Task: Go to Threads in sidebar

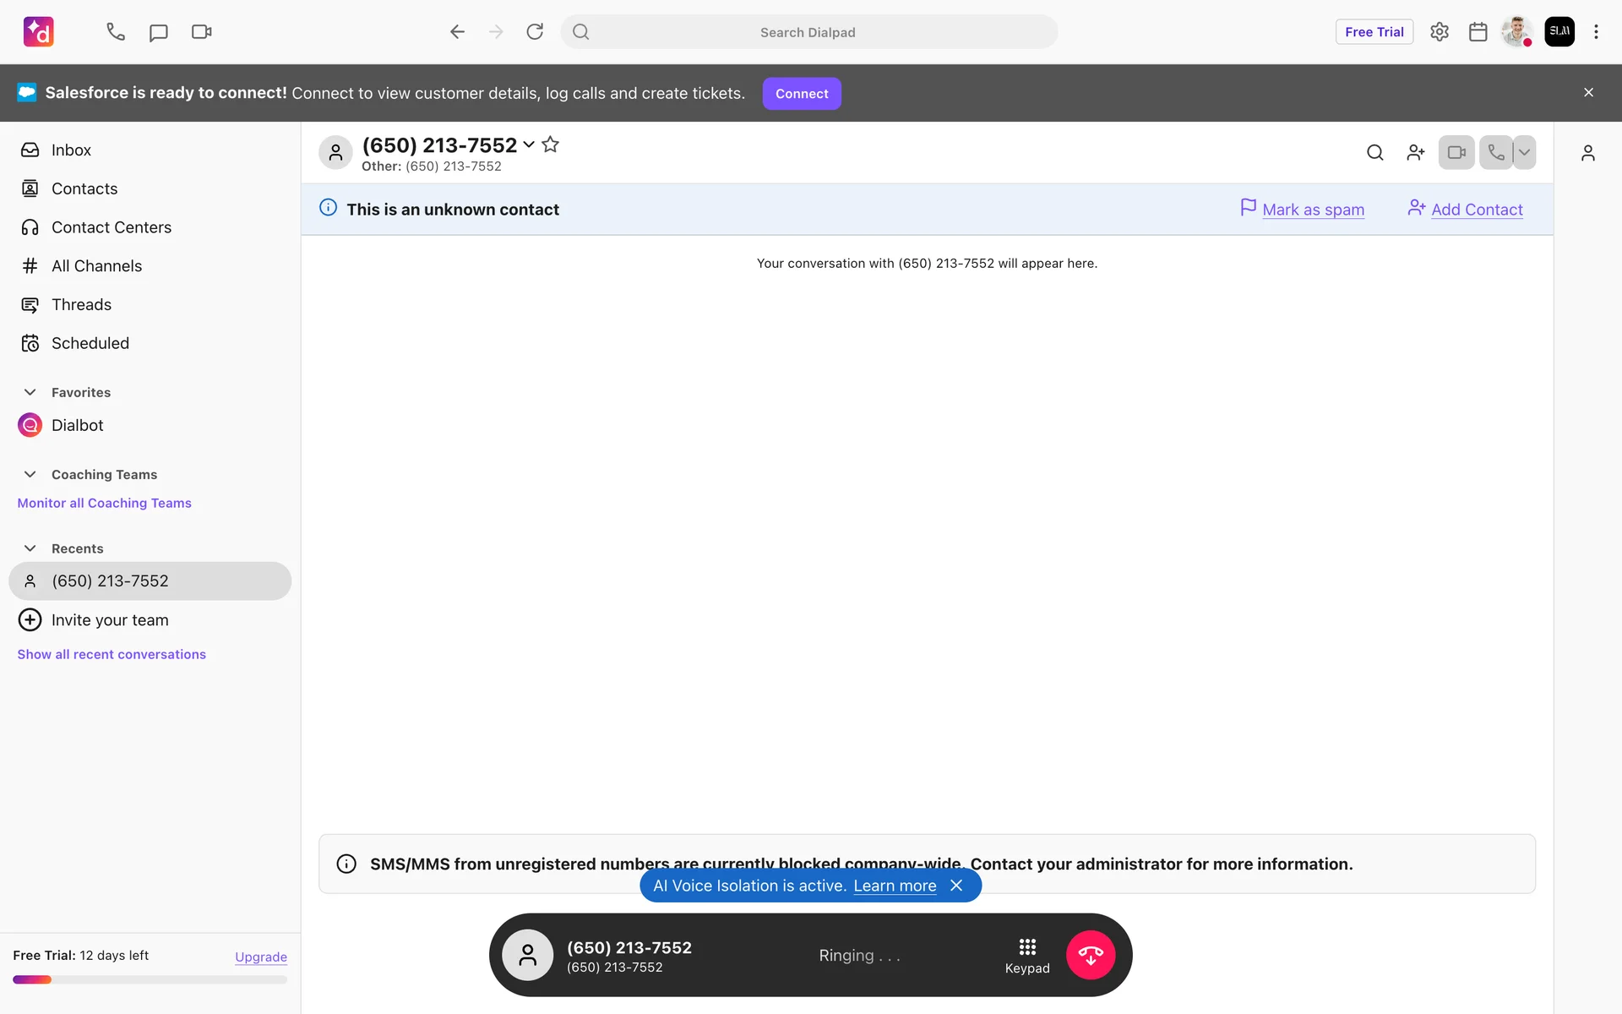Action: tap(81, 304)
